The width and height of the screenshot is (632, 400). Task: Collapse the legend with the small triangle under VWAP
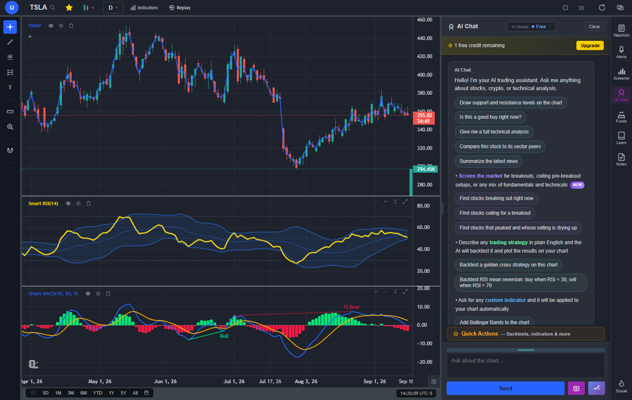pos(30,36)
